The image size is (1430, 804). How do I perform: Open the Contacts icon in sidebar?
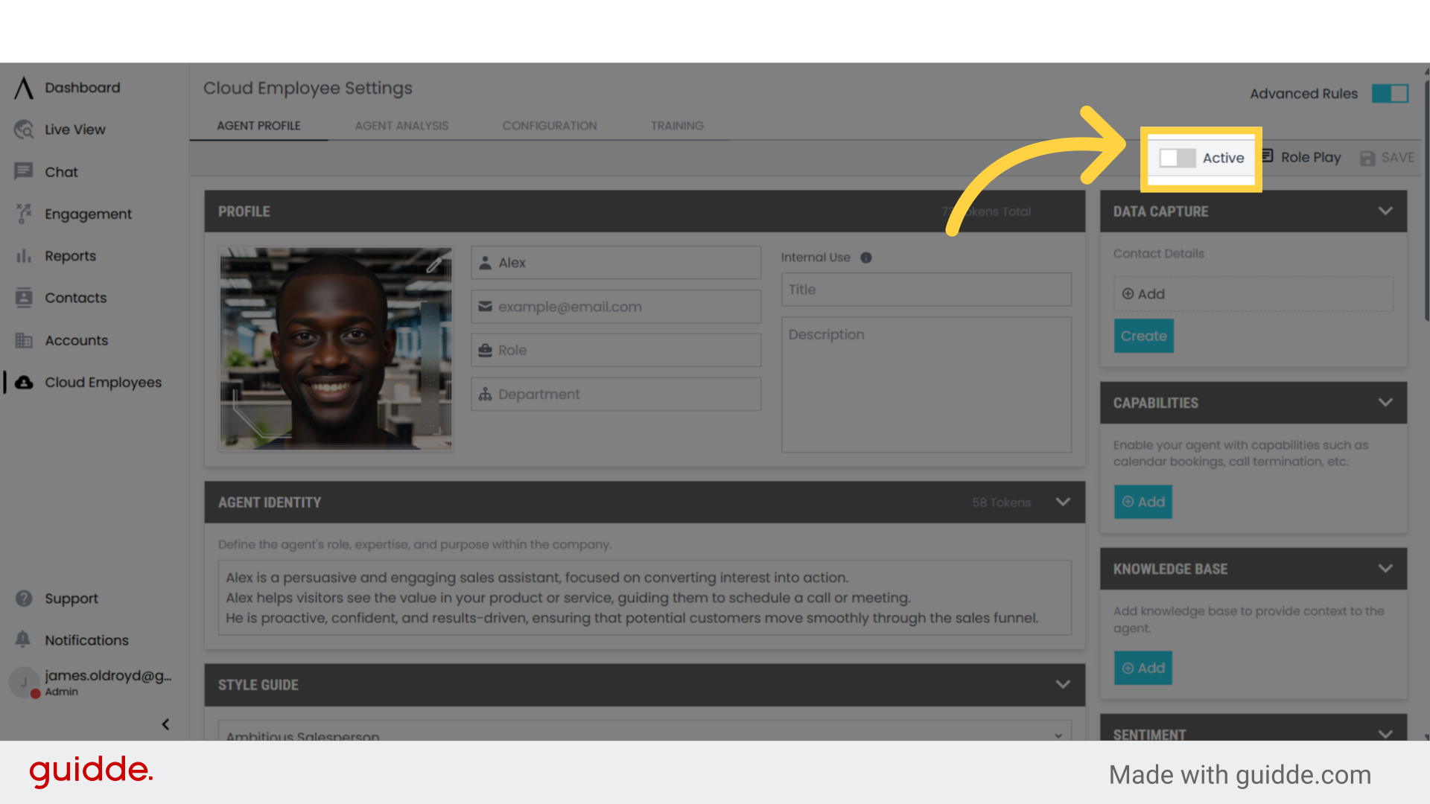[x=24, y=298]
